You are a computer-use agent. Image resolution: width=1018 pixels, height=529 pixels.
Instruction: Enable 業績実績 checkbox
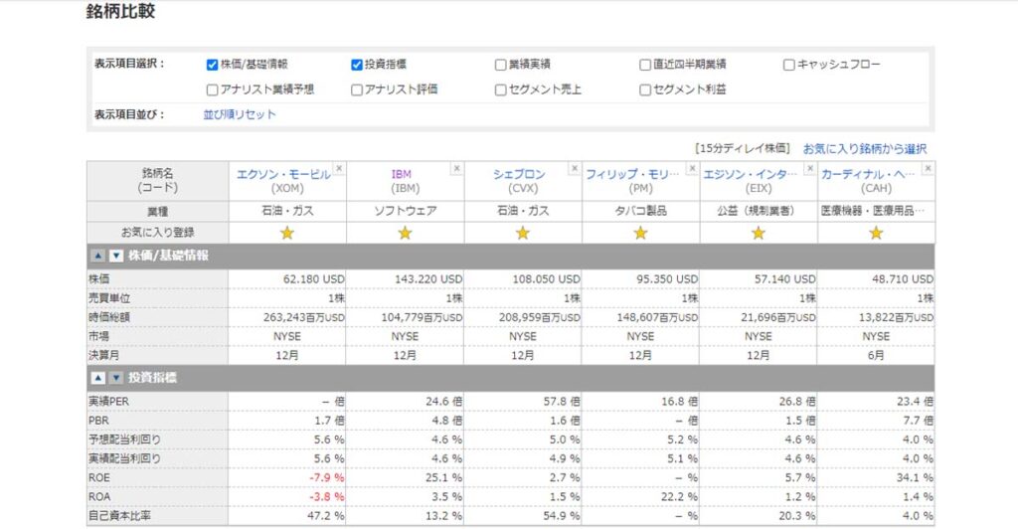tap(501, 65)
